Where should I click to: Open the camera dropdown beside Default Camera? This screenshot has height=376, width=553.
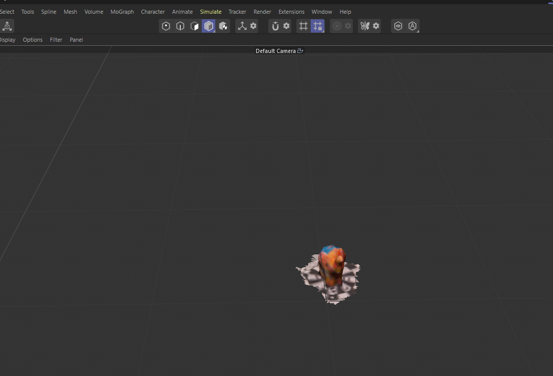click(x=300, y=51)
